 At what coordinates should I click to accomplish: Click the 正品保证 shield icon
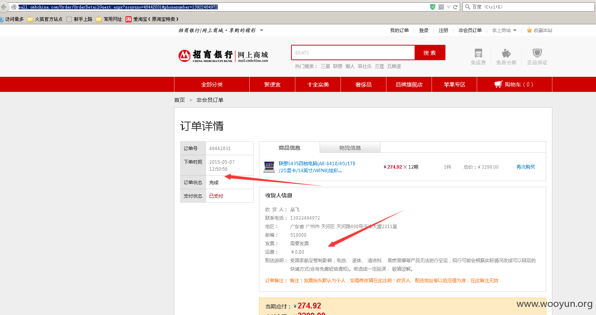(x=537, y=53)
